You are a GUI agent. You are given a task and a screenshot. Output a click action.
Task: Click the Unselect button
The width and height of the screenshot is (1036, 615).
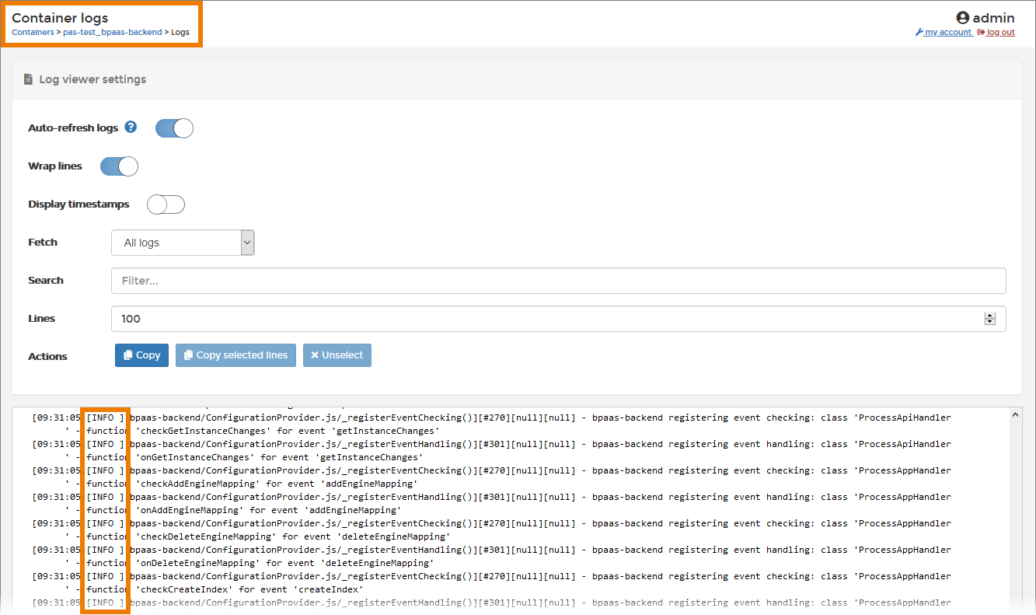(337, 355)
